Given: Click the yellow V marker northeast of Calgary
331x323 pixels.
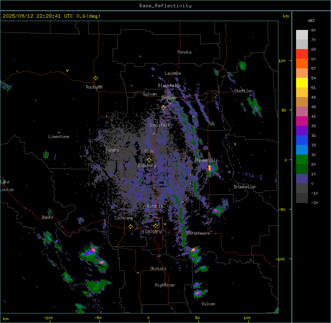Looking at the screenshot, I should point(165,224).
